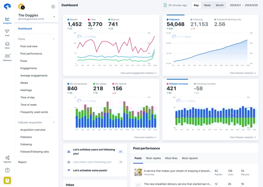Open the Post section icon

(x=7, y=33)
